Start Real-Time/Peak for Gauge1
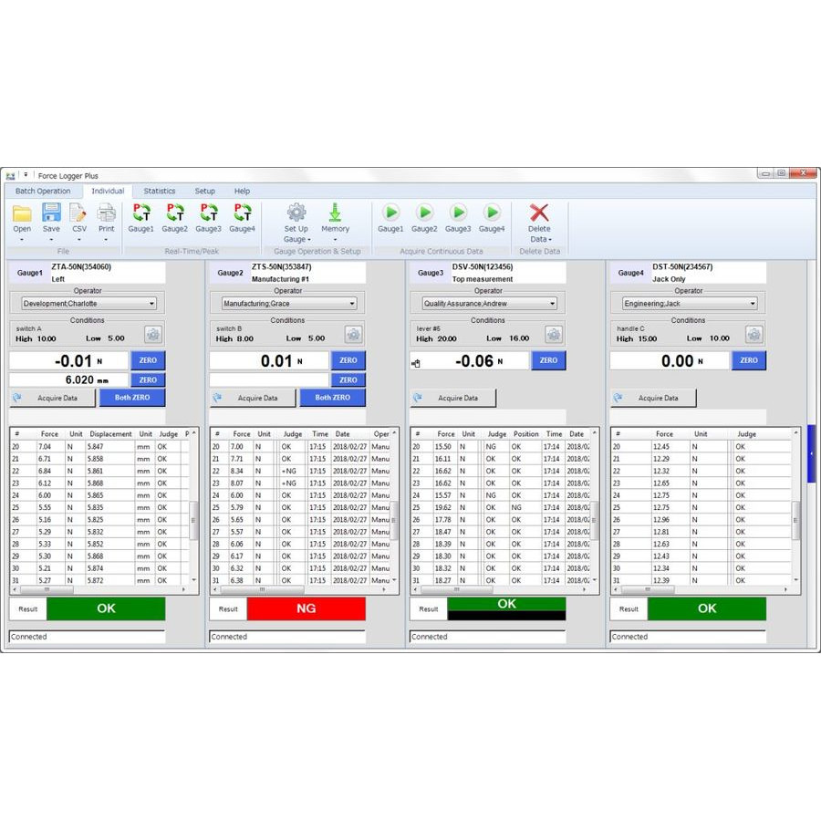Image resolution: width=821 pixels, height=821 pixels. click(141, 213)
